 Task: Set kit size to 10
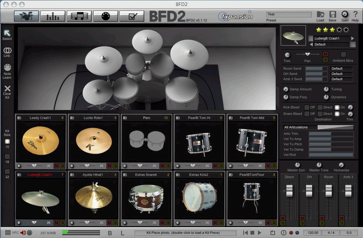[x=8, y=141]
